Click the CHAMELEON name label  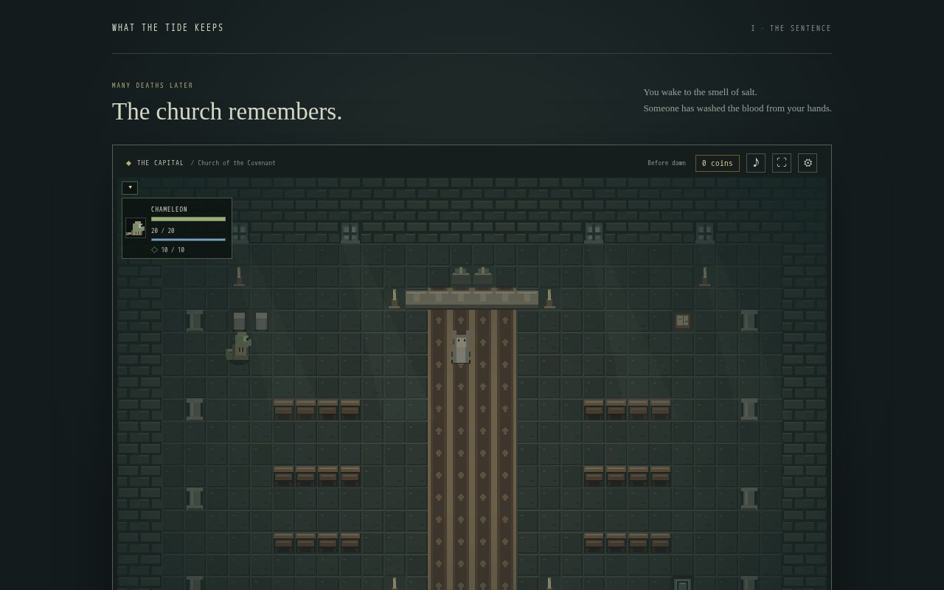[170, 209]
